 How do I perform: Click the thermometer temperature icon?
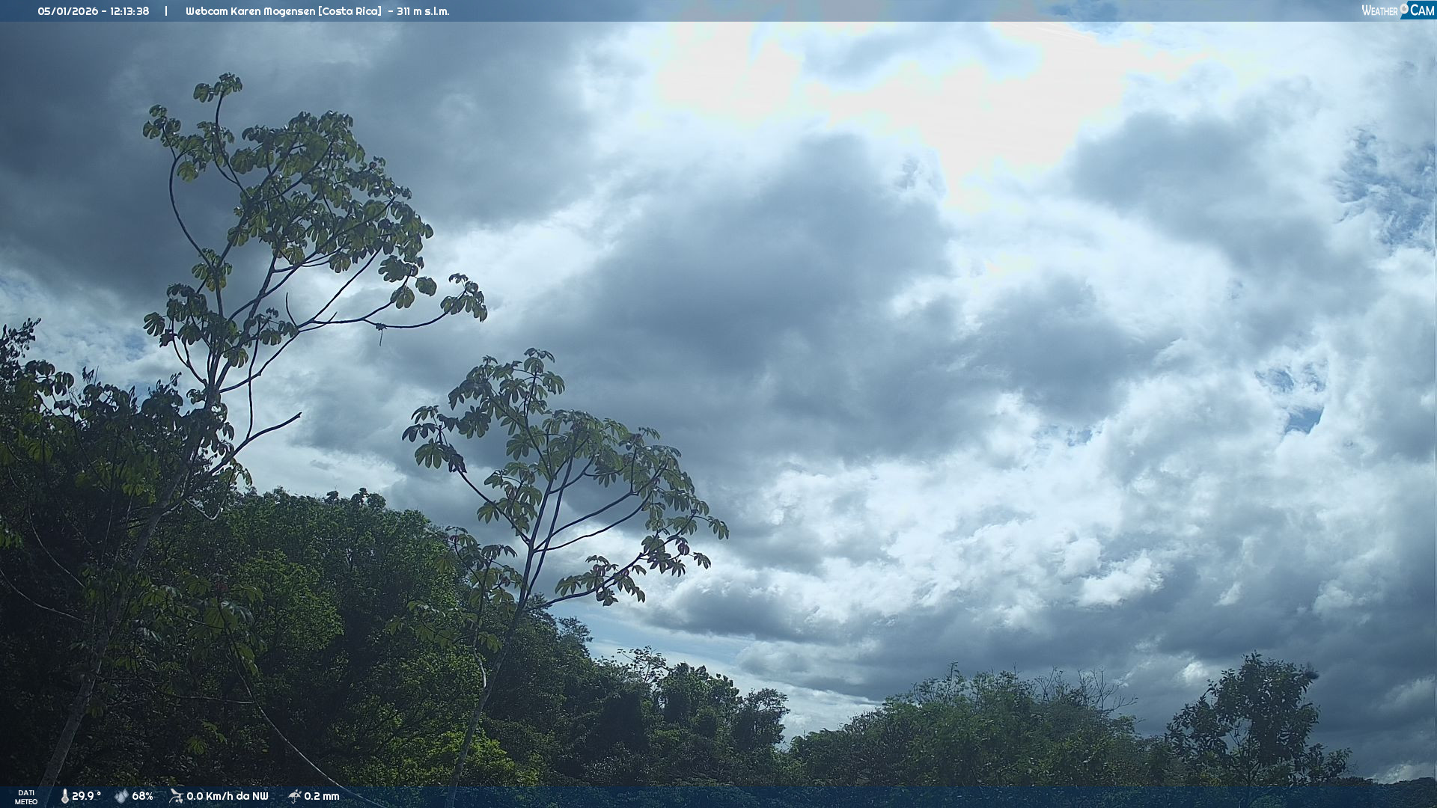tap(64, 797)
